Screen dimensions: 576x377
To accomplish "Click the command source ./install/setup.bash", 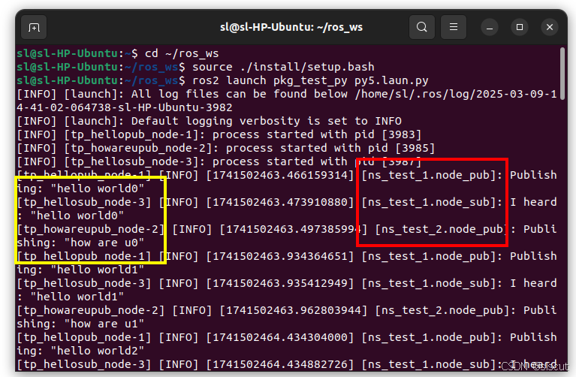I will 283,68.
